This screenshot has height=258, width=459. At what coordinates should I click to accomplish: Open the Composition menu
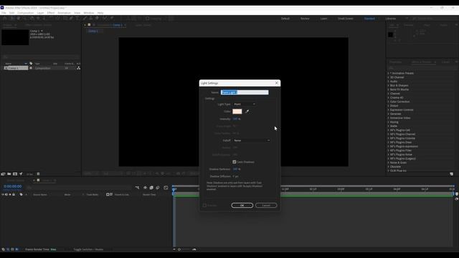click(26, 13)
